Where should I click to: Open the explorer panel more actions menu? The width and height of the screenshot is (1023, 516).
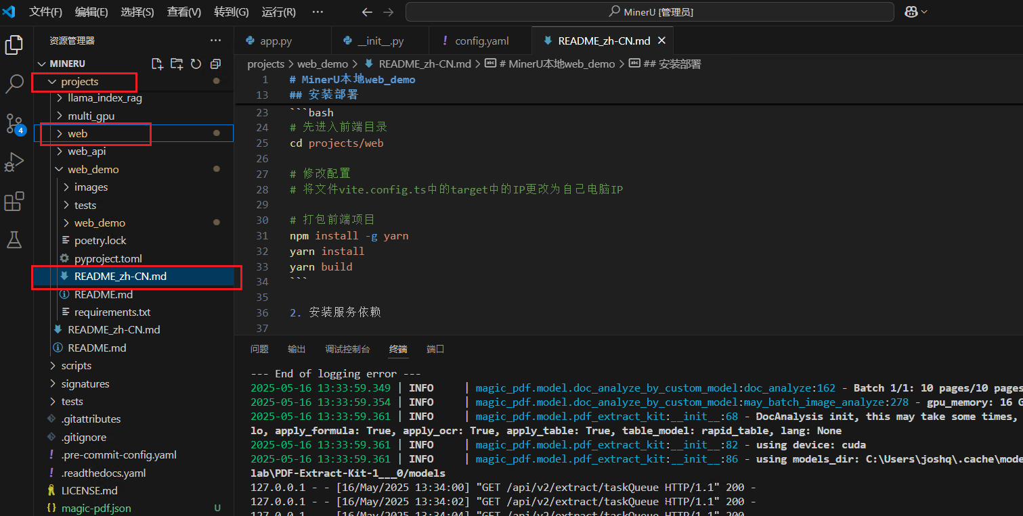tap(215, 41)
